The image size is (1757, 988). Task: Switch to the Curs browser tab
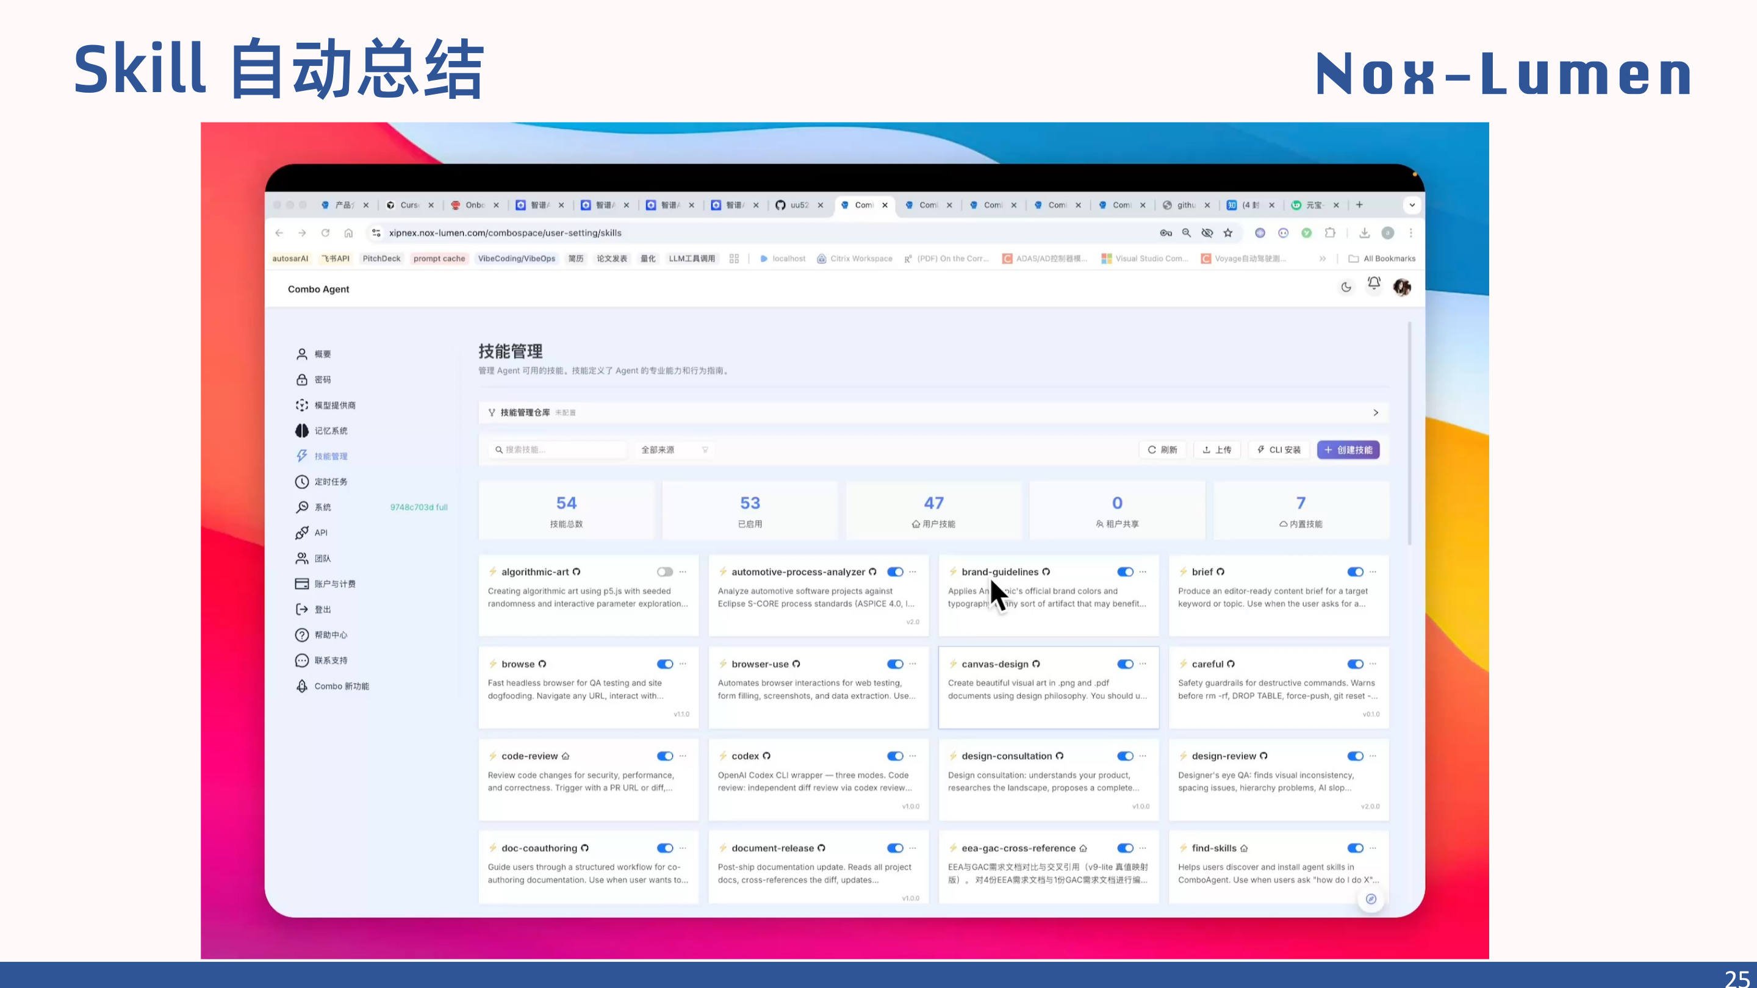coord(409,204)
